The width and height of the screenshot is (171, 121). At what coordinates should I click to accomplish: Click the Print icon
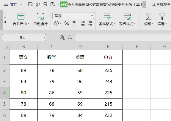[x=45, y=4]
